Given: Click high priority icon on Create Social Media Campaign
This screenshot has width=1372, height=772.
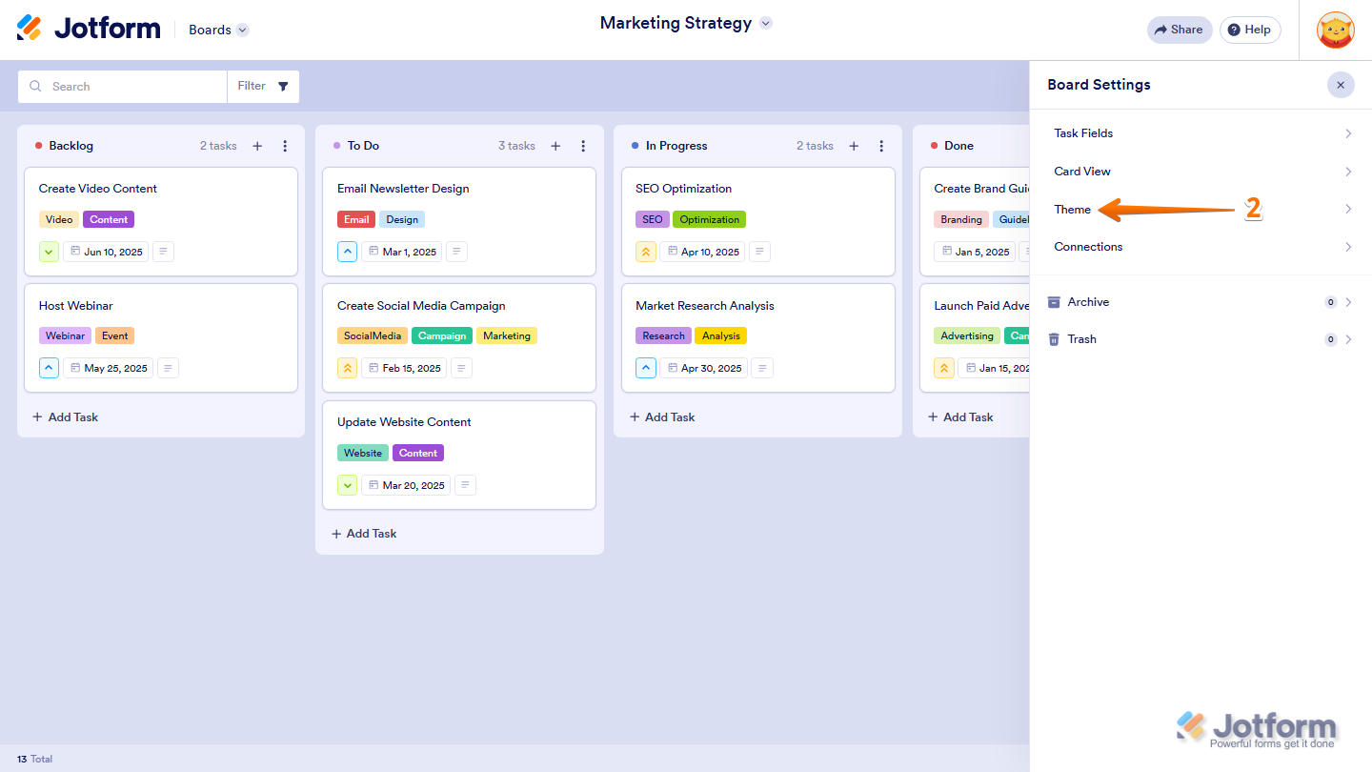Looking at the screenshot, I should click(348, 368).
